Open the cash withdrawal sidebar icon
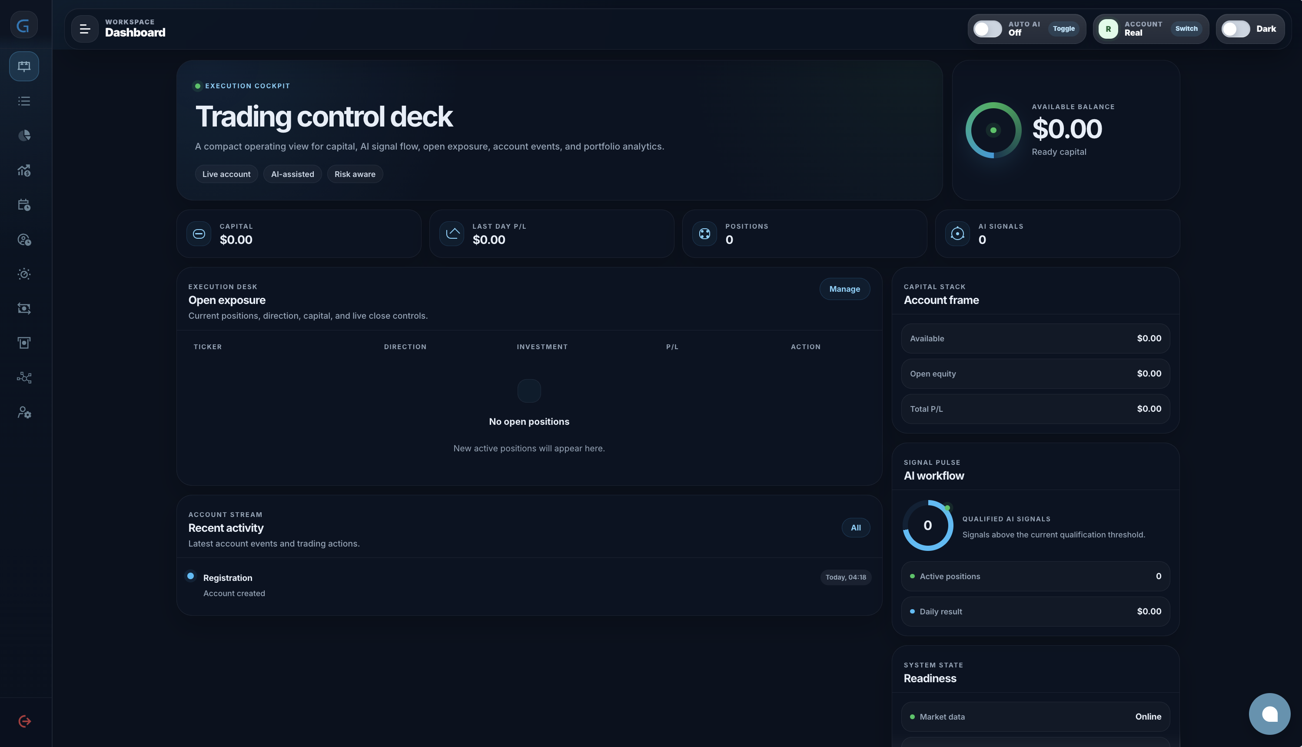 [24, 343]
